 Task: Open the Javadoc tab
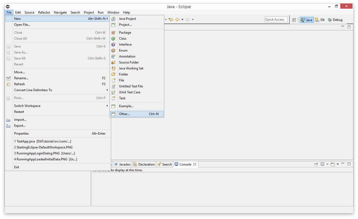point(123,164)
